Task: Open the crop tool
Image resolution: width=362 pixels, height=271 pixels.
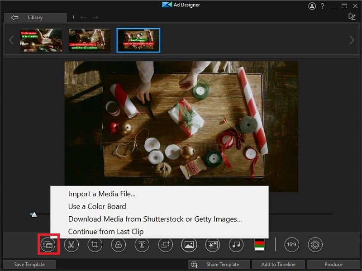Action: pos(95,245)
